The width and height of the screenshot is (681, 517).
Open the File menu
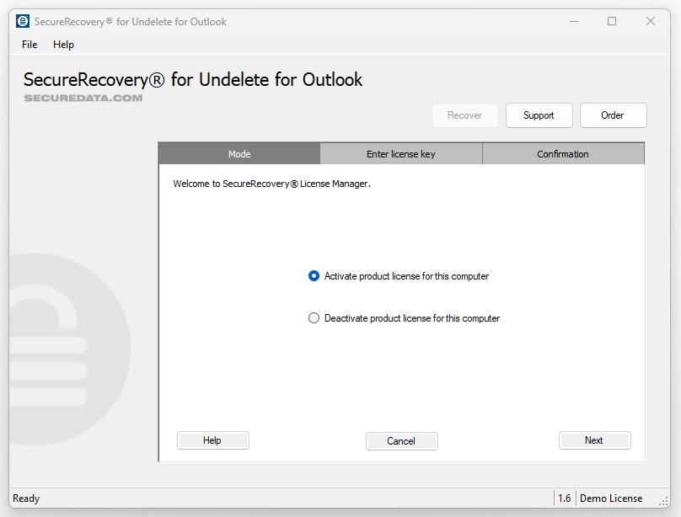tap(29, 45)
